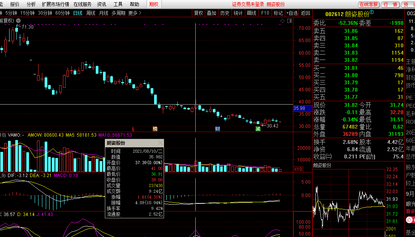Click the 买一 price 31.81
The image size is (415, 237).
coord(351,68)
